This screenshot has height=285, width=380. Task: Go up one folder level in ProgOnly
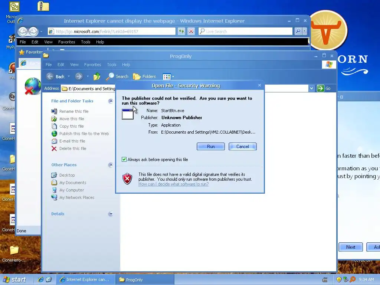point(97,76)
